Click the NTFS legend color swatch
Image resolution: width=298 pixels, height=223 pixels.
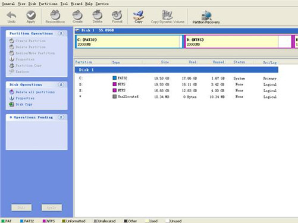[x=44, y=221]
